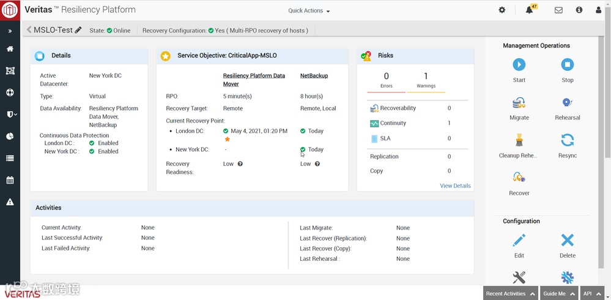Screen dimensions: 611x300
Task: Click the pencil icon next to MSLO-Test
Action: (x=78, y=30)
